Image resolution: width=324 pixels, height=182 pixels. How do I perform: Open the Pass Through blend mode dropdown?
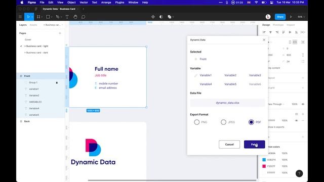(x=276, y=104)
